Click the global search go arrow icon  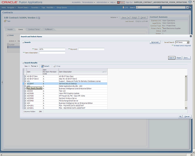(x=187, y=7)
